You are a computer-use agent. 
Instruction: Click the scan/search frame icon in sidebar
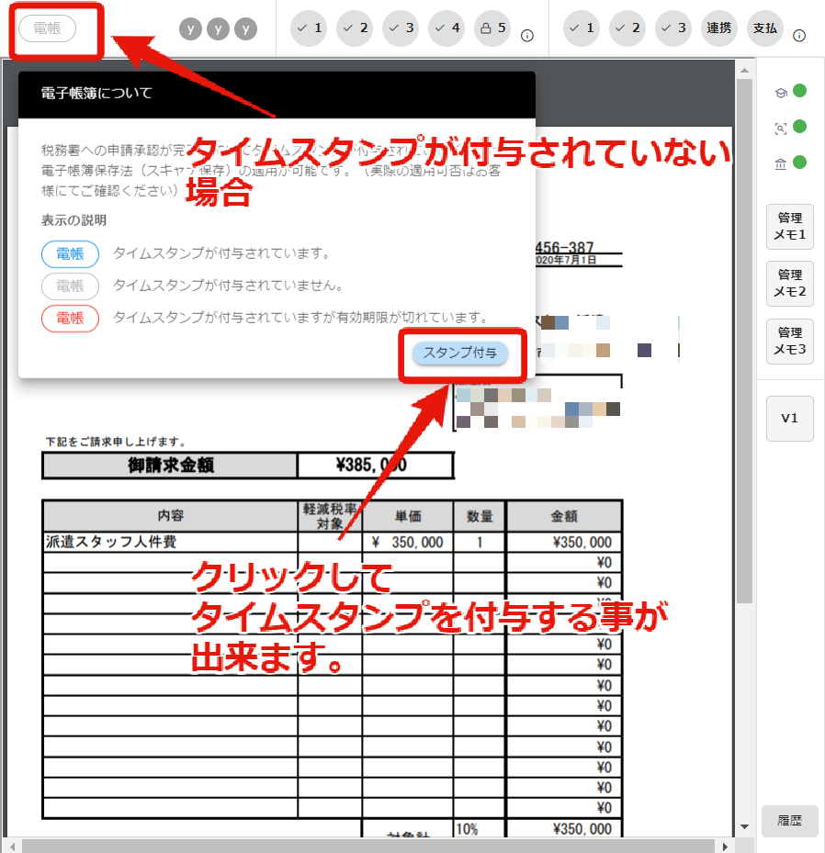tap(781, 129)
